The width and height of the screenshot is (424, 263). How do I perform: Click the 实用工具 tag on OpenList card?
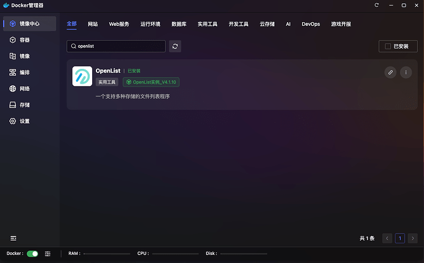click(107, 82)
